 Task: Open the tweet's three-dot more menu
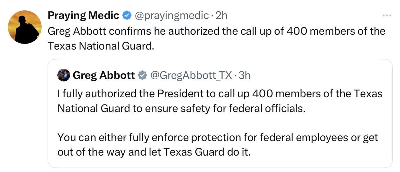coord(387,15)
